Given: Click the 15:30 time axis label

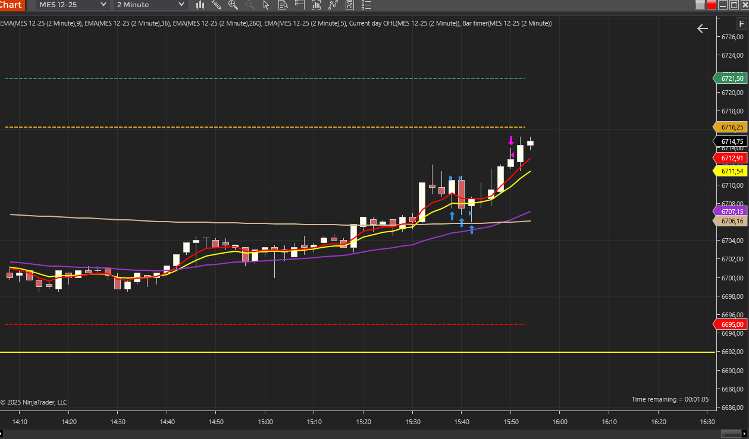Looking at the screenshot, I should pos(413,422).
